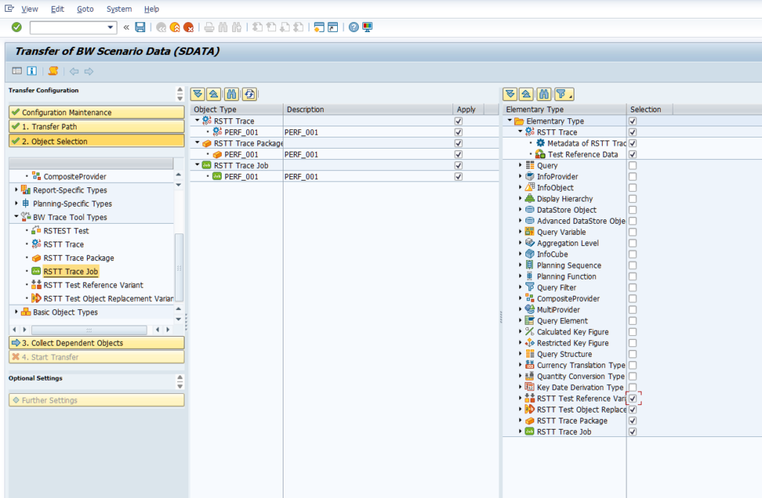762x498 pixels.
Task: Click the blue information icon
Action: 32,71
